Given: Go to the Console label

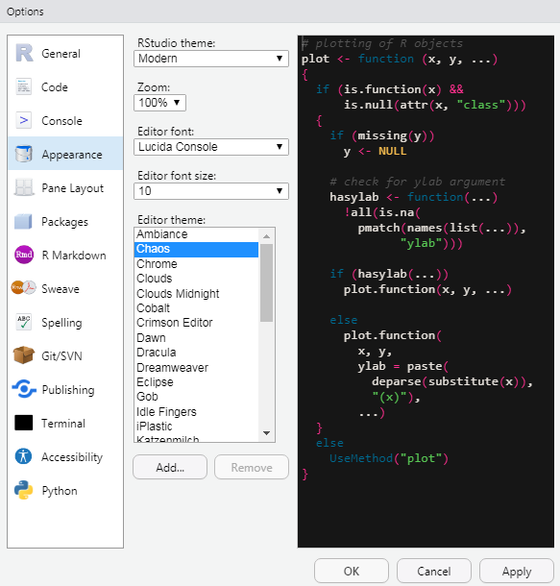Looking at the screenshot, I should (x=61, y=121).
